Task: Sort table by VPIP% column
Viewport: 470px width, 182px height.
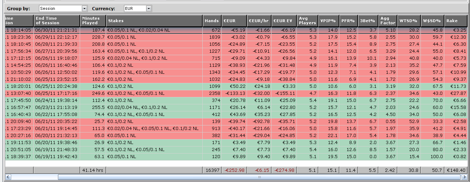Action: (x=328, y=21)
